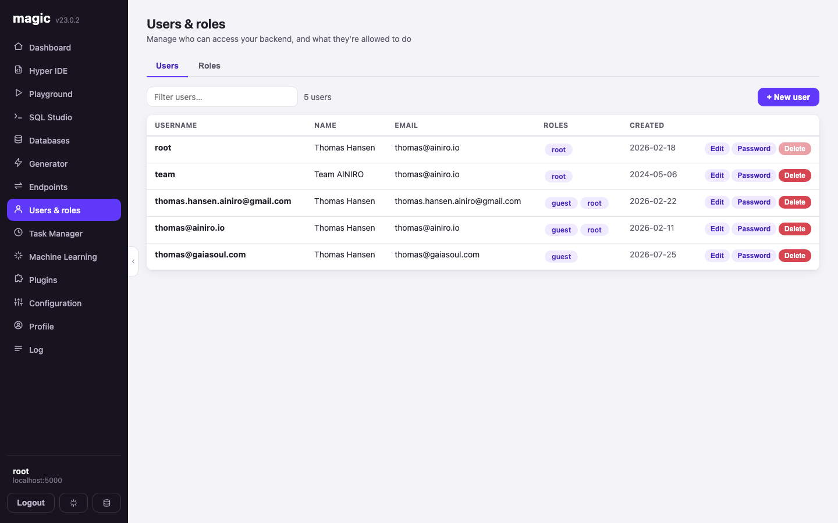Click the Users & roles person icon
Image resolution: width=838 pixels, height=523 pixels.
pyautogui.click(x=18, y=209)
